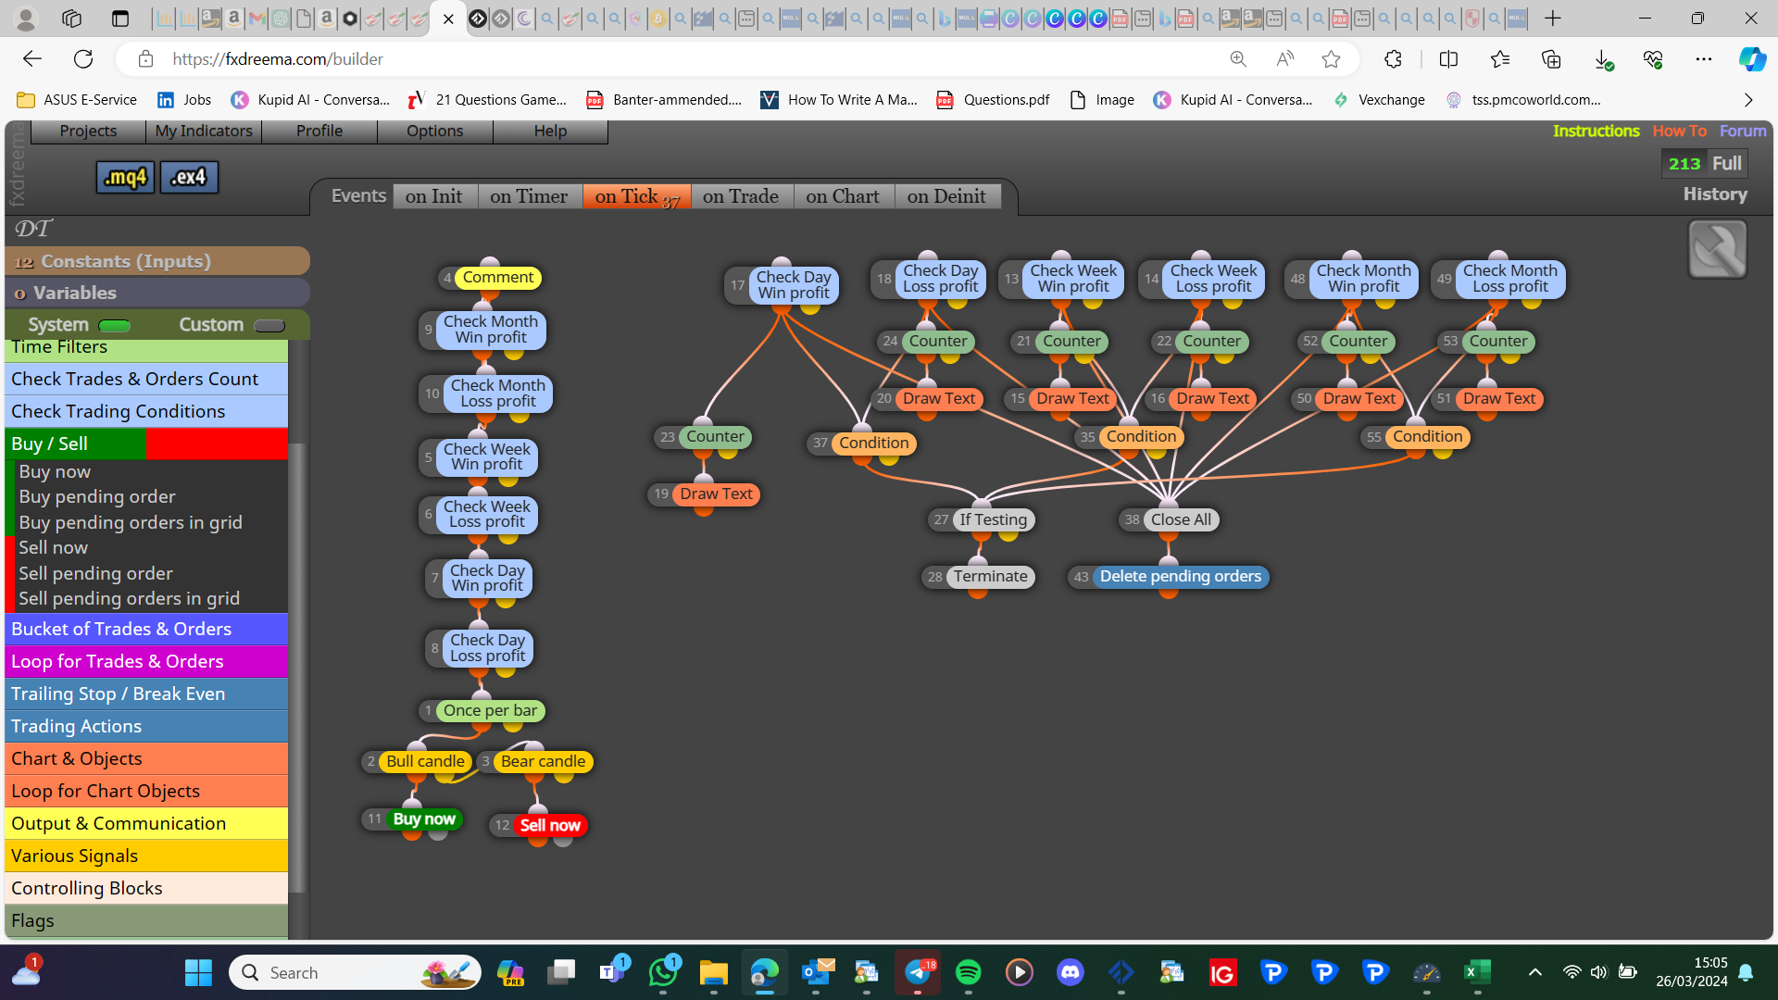Open Windows Start menu

(x=198, y=972)
